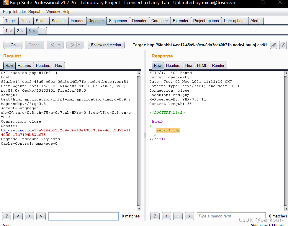This screenshot has width=288, height=226.
Task: Go to previous match in response search
Action: 166,216
